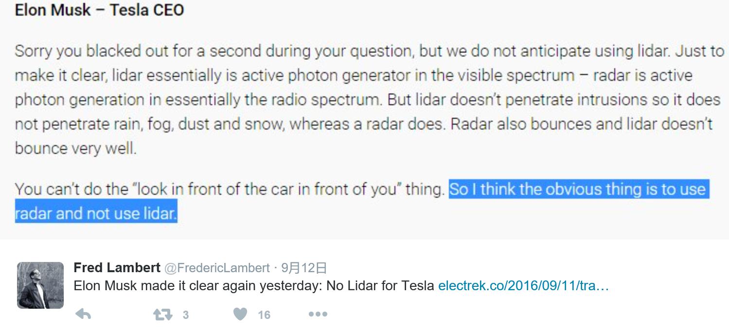Click the reply arrow icon under the tweet
This screenshot has height=335, width=729.
[84, 315]
